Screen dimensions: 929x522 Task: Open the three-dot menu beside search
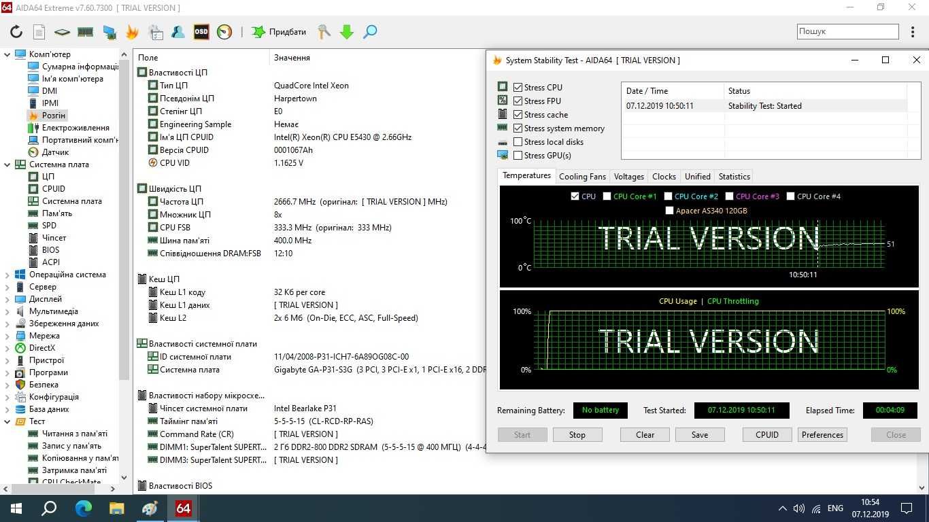[x=913, y=31]
